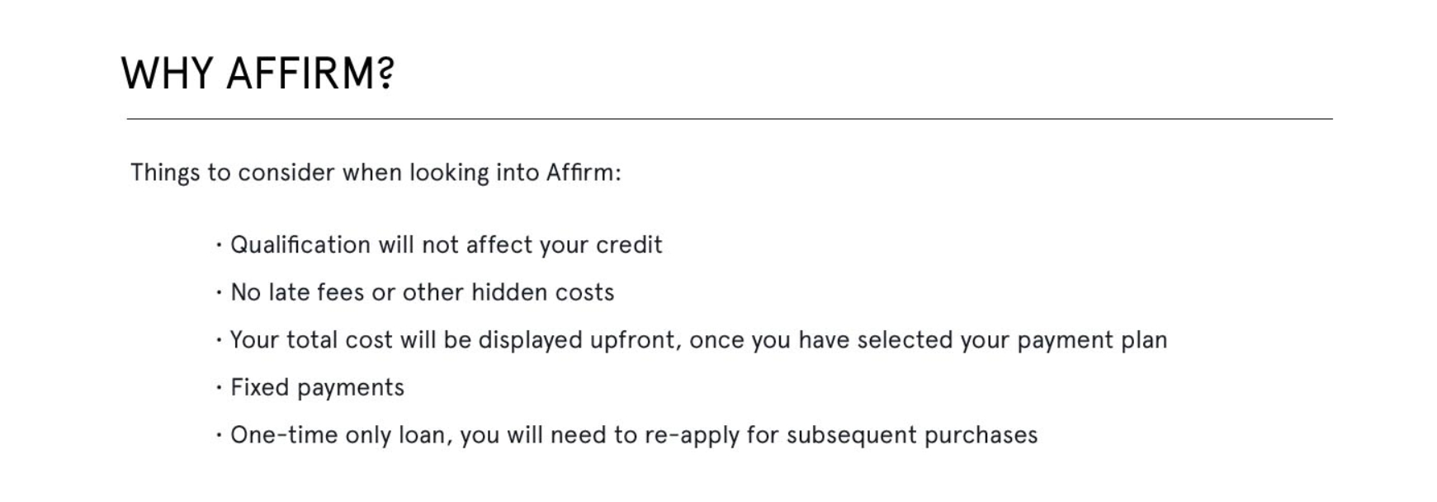1437x502 pixels.
Task: Click the bullet dot before "Fixed payments"
Action: [219, 387]
